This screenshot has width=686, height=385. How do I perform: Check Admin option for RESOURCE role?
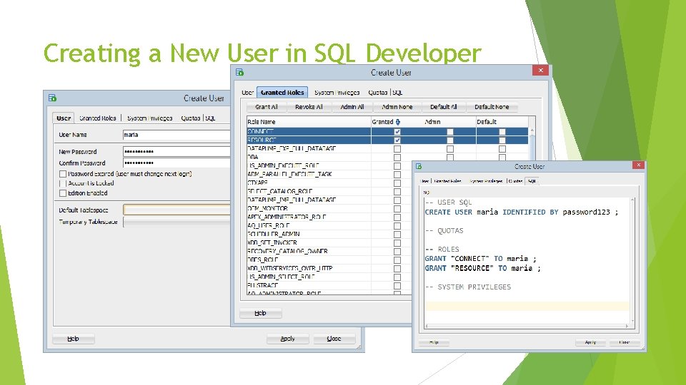[449, 140]
